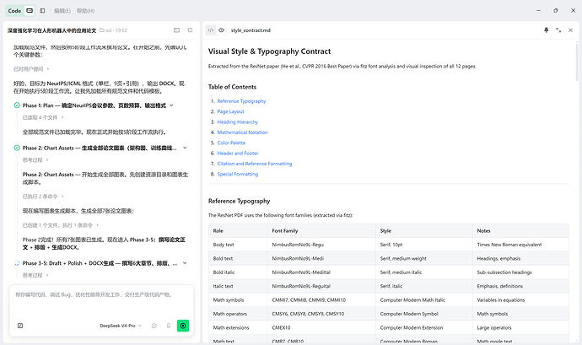
Task: Switch to preview eye view of markdown file
Action: [221, 30]
